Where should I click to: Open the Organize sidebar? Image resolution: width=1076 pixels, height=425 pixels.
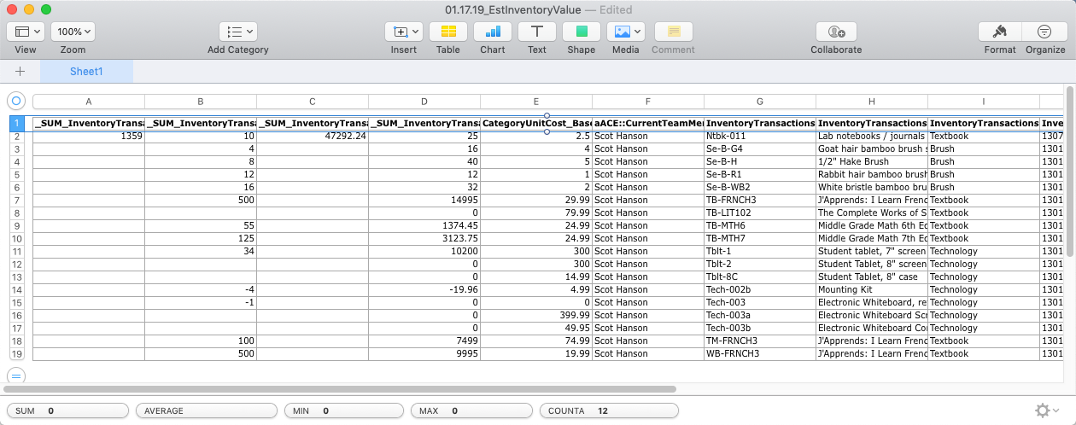coord(1045,32)
